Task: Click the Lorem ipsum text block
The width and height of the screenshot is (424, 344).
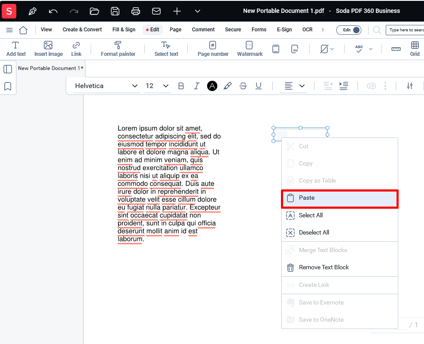Action: (x=169, y=183)
